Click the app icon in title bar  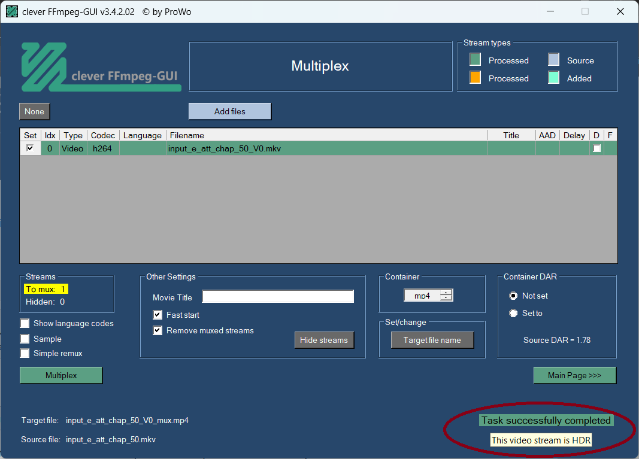pyautogui.click(x=12, y=11)
